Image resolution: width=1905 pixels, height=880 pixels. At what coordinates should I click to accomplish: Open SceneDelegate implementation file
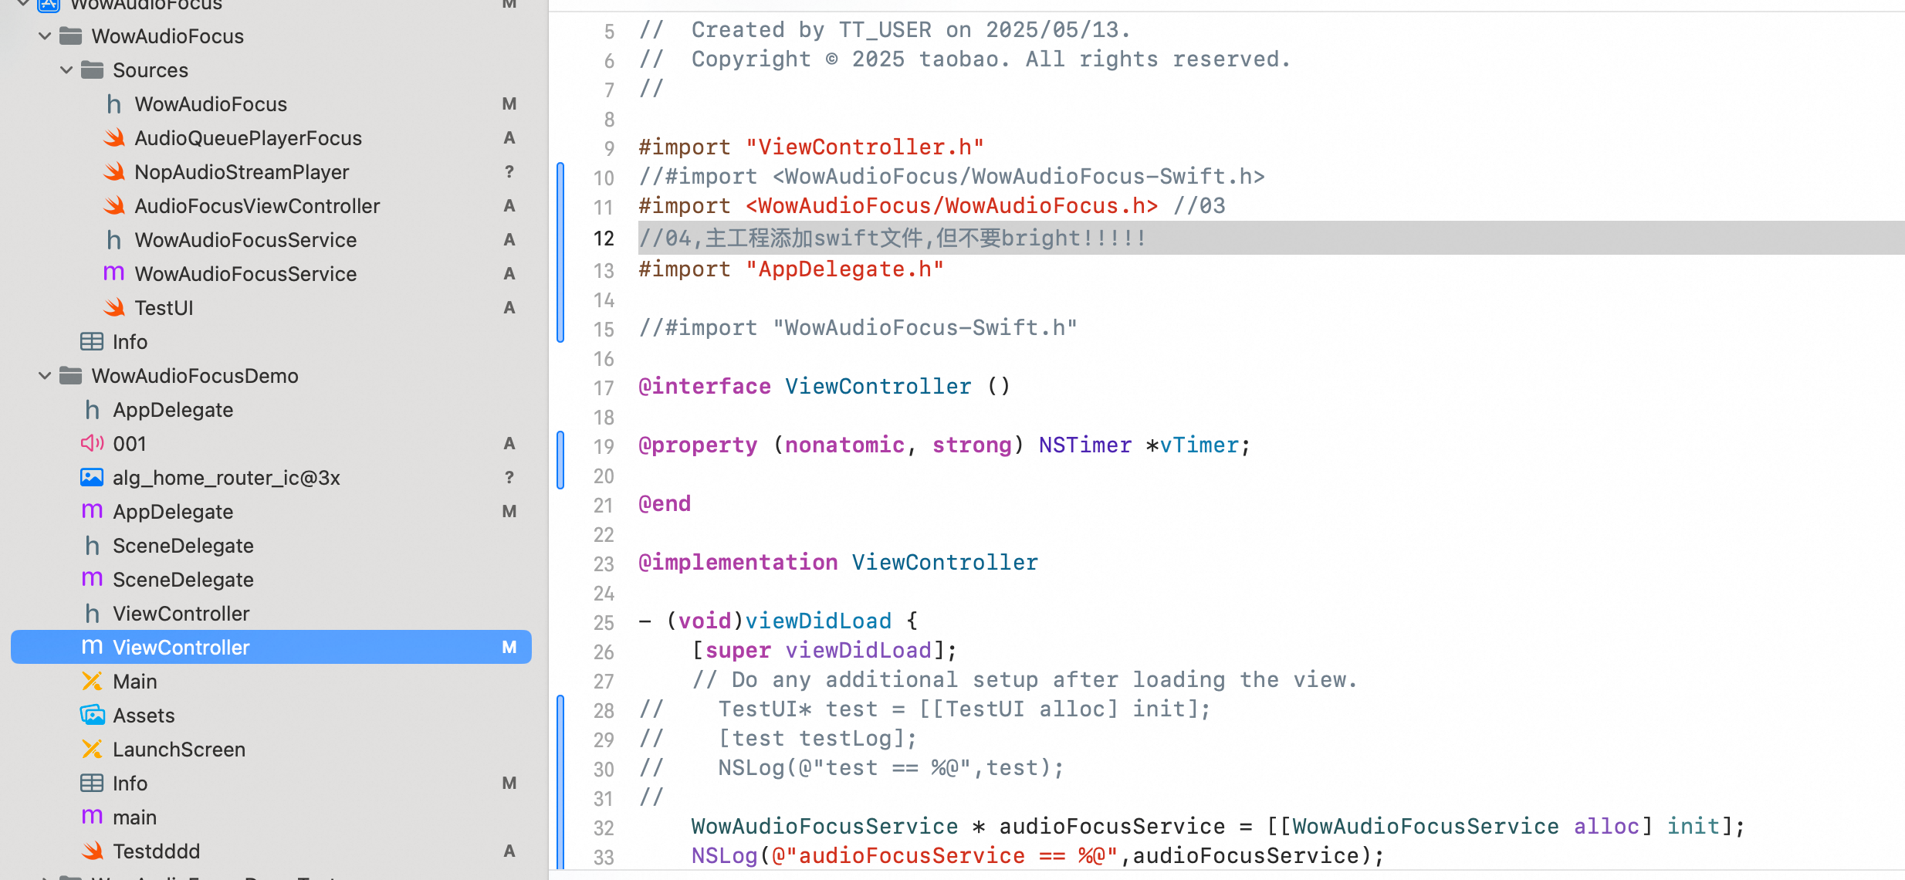point(183,580)
